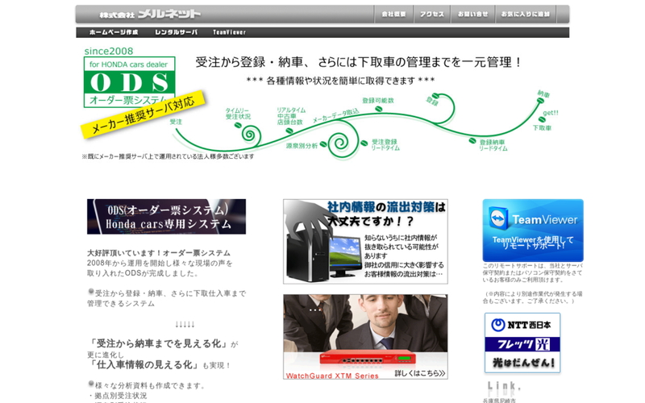Click 大好評頂いています！オーダー票システム heading

(159, 253)
